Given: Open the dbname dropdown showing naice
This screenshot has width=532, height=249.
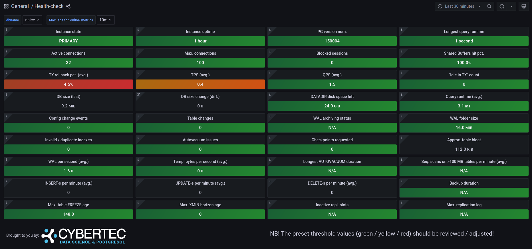Looking at the screenshot, I should point(32,20).
